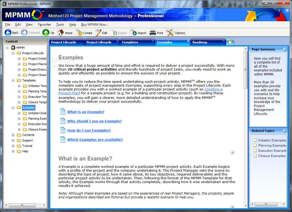This screenshot has height=212, width=292.
Task: Open the Help menu
Action: point(73,25)
